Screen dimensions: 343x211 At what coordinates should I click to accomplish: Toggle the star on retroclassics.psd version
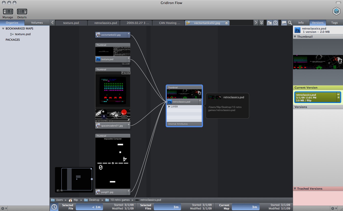(338, 98)
